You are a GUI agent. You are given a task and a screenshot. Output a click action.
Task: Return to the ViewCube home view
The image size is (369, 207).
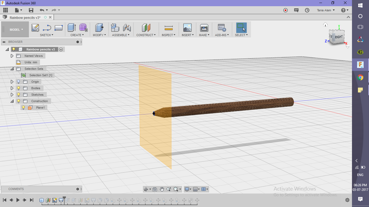coord(325,25)
